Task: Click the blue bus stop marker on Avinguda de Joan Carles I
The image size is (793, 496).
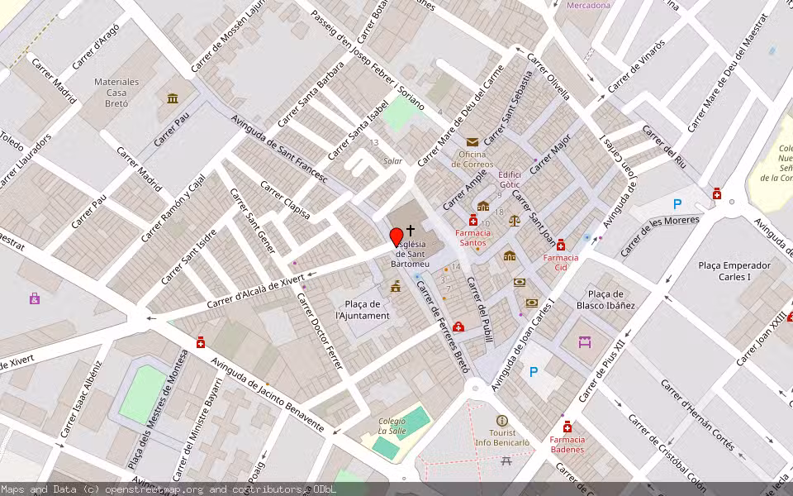Action: point(586,238)
